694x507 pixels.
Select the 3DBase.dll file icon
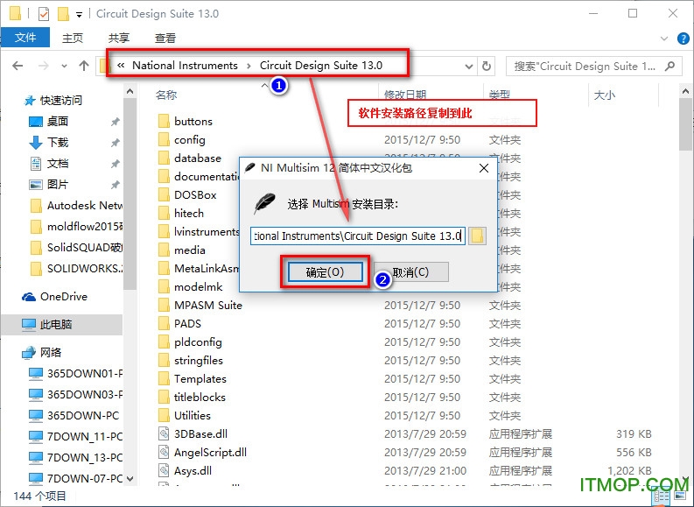(x=164, y=434)
